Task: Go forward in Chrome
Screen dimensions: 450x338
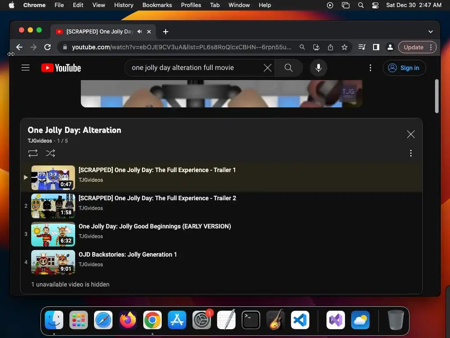Action: click(x=33, y=47)
